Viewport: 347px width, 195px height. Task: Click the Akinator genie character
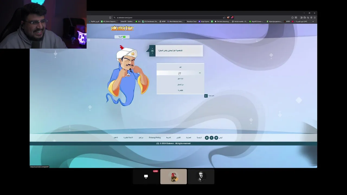point(127,76)
